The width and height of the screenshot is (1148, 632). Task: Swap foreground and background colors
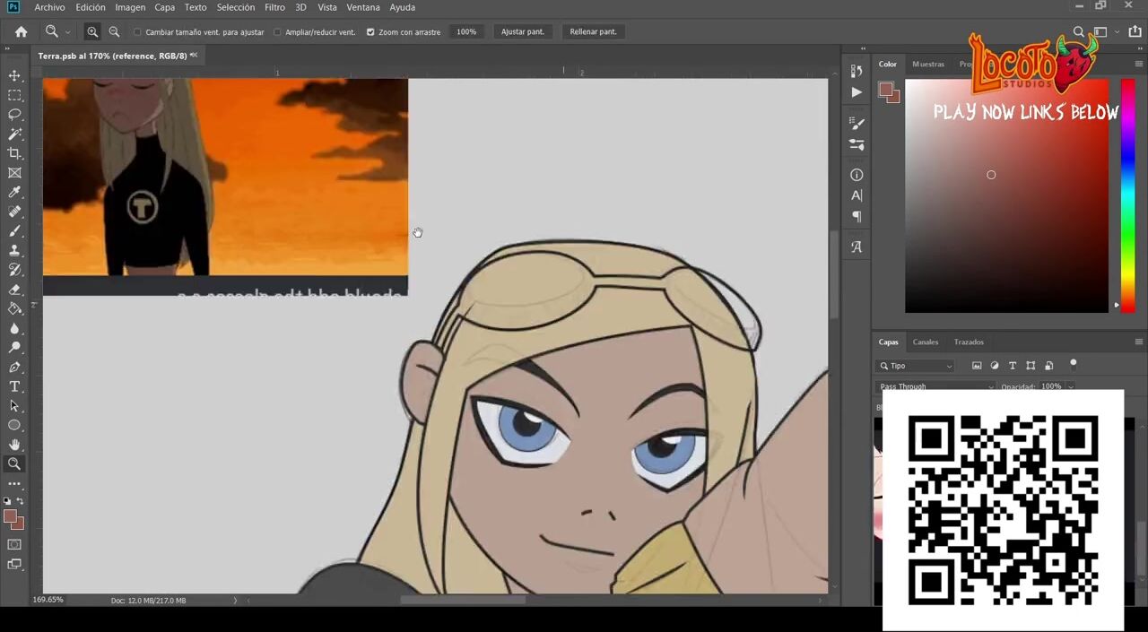click(21, 502)
